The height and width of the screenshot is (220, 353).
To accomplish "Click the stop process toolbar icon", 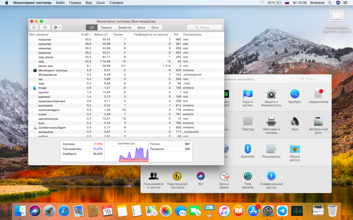I will click(34, 27).
